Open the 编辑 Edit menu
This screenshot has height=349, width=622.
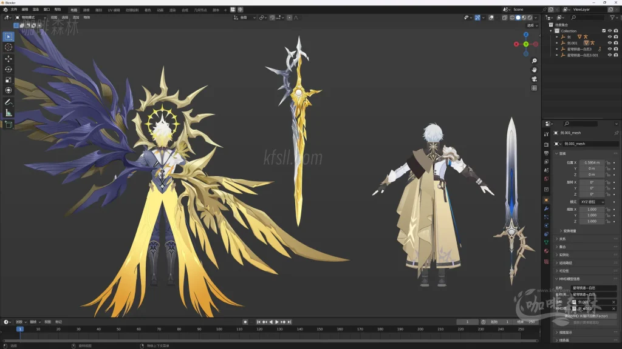(x=24, y=10)
